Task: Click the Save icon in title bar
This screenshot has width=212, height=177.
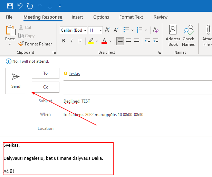Action: (x=10, y=6)
